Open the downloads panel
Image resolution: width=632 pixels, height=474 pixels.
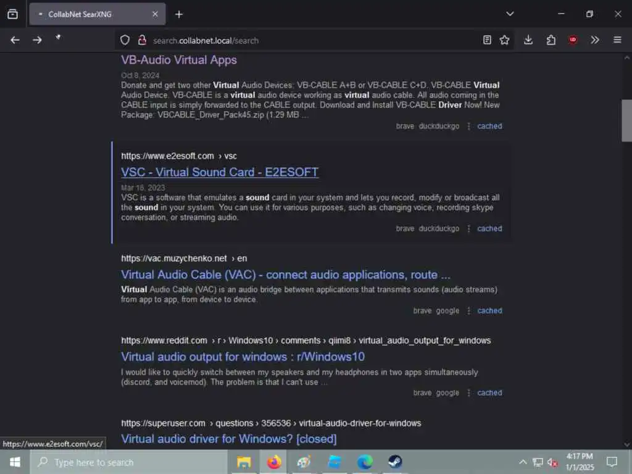click(x=528, y=40)
